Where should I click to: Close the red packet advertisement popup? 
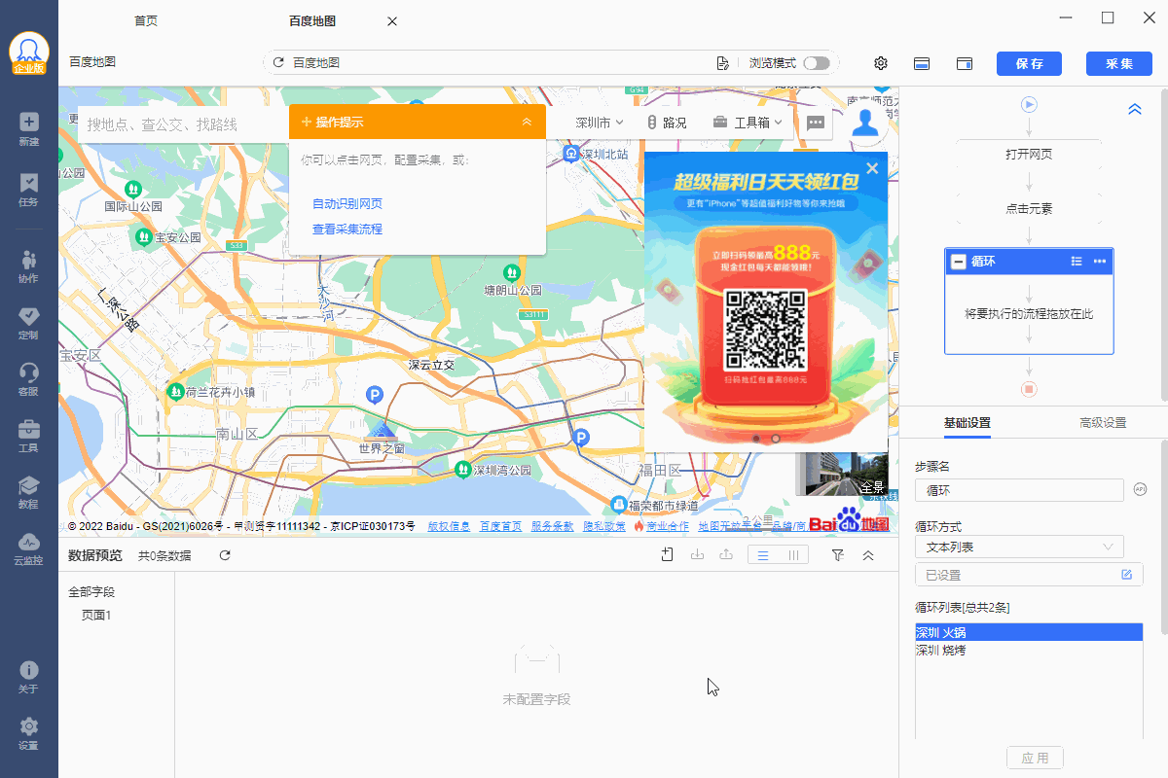(x=872, y=168)
